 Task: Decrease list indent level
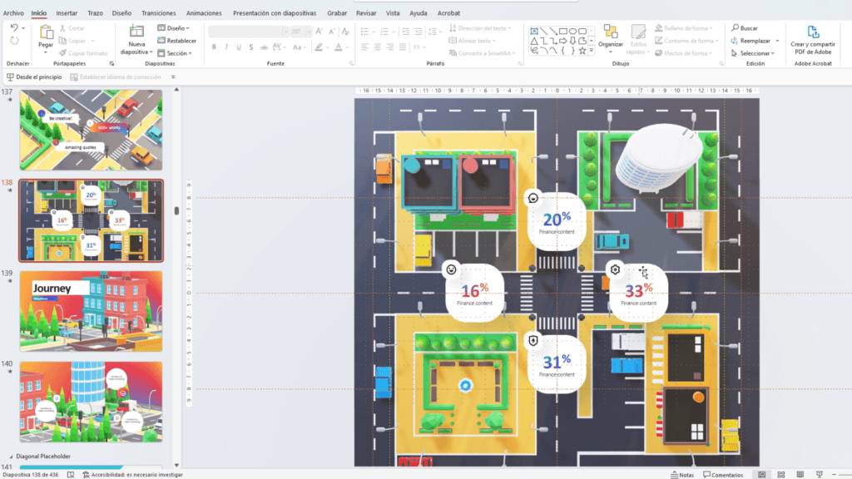405,32
